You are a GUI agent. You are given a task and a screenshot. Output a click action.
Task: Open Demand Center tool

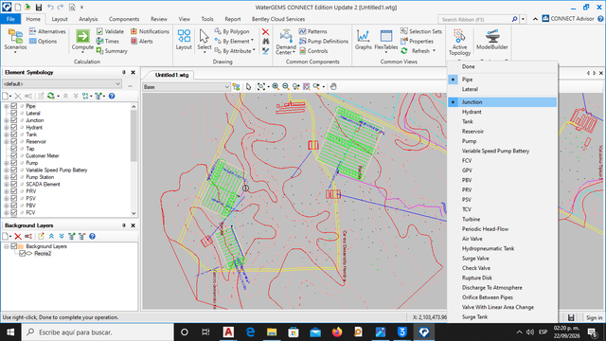coord(286,36)
